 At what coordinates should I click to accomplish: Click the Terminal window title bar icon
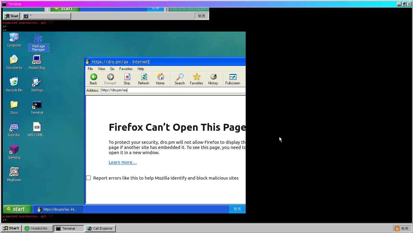coord(4,4)
